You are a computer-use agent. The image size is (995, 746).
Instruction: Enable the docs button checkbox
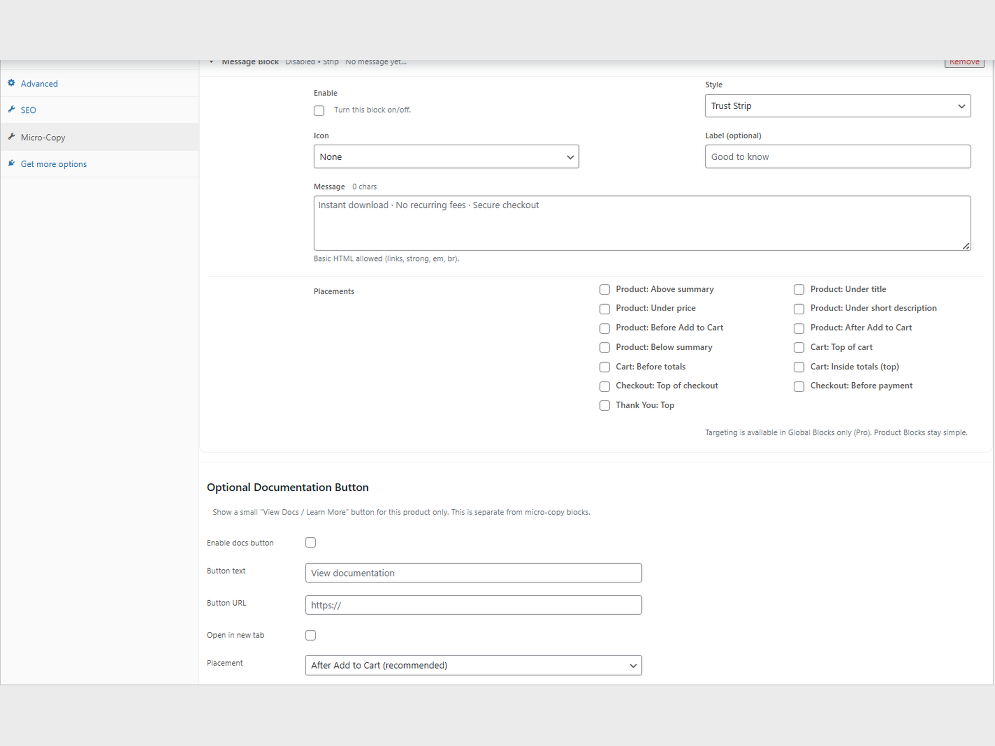[311, 542]
